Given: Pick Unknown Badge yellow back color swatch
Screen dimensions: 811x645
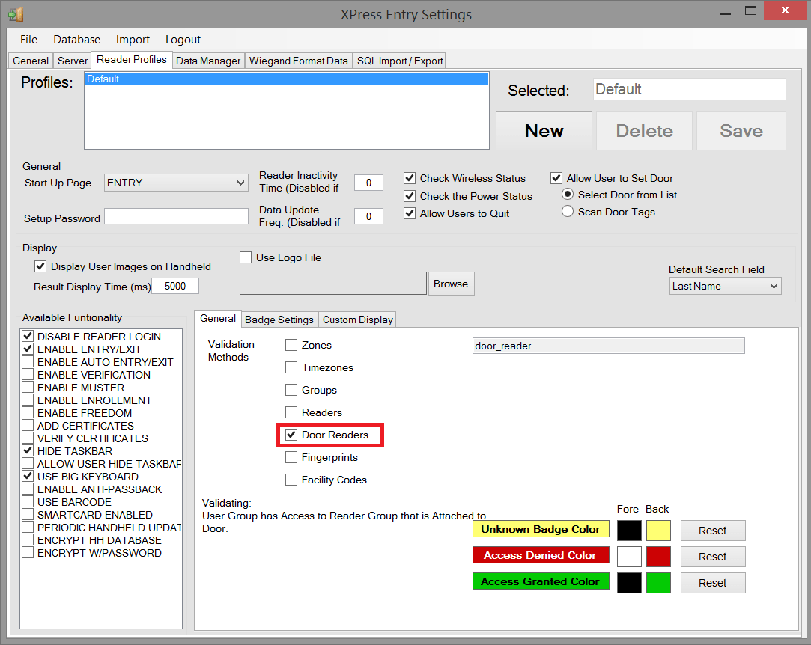Looking at the screenshot, I should click(658, 531).
